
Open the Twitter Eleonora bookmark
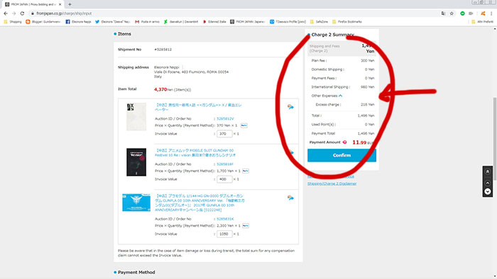(x=112, y=22)
